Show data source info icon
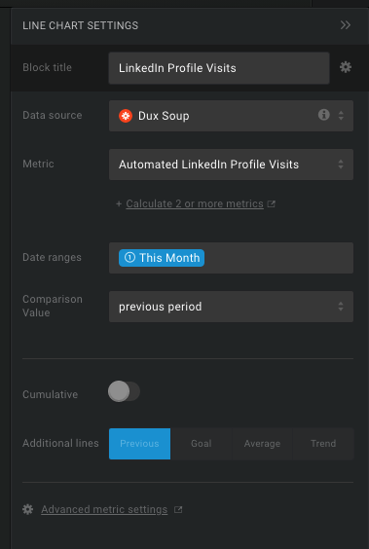 [323, 115]
